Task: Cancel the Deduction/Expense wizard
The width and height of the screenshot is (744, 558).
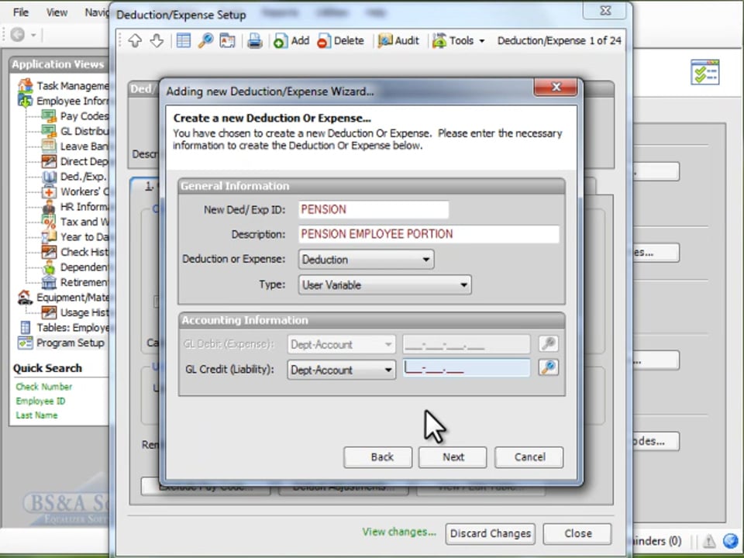Action: tap(529, 457)
